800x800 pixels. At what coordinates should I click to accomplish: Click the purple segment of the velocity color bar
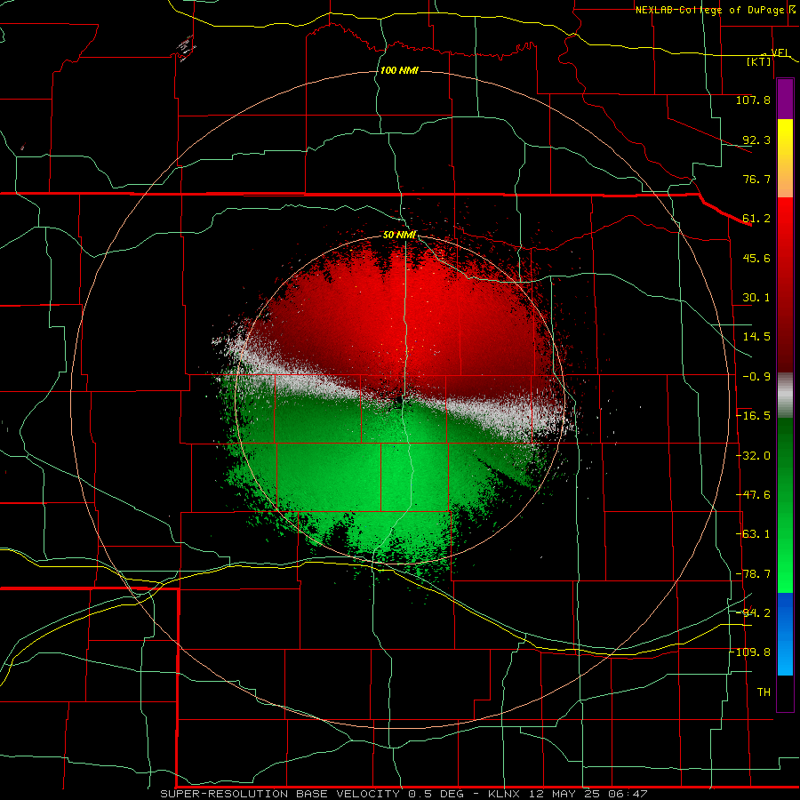tap(785, 99)
